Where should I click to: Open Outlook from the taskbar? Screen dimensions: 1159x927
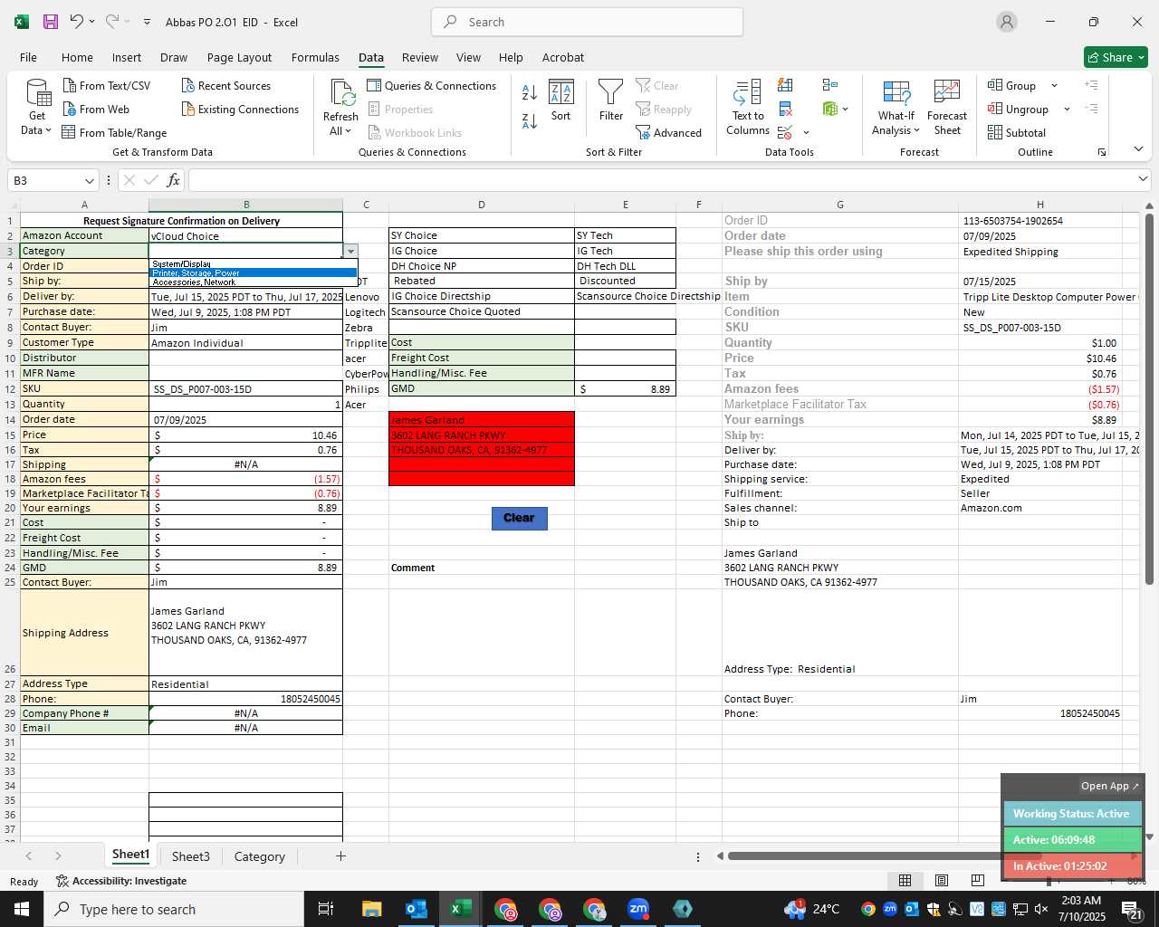click(x=416, y=909)
